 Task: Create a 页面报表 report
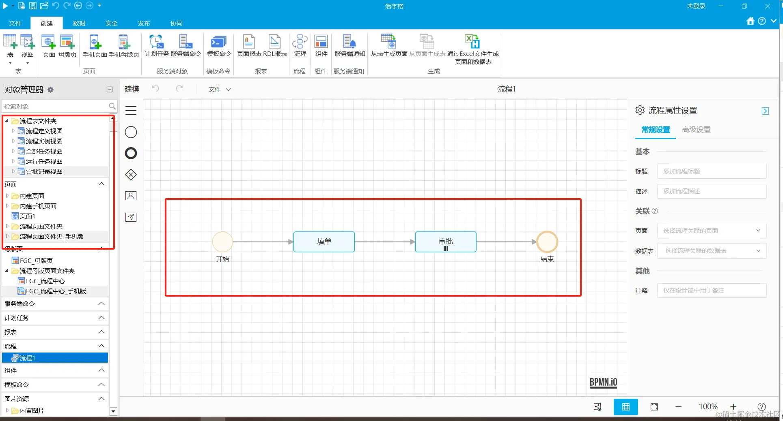tap(249, 42)
